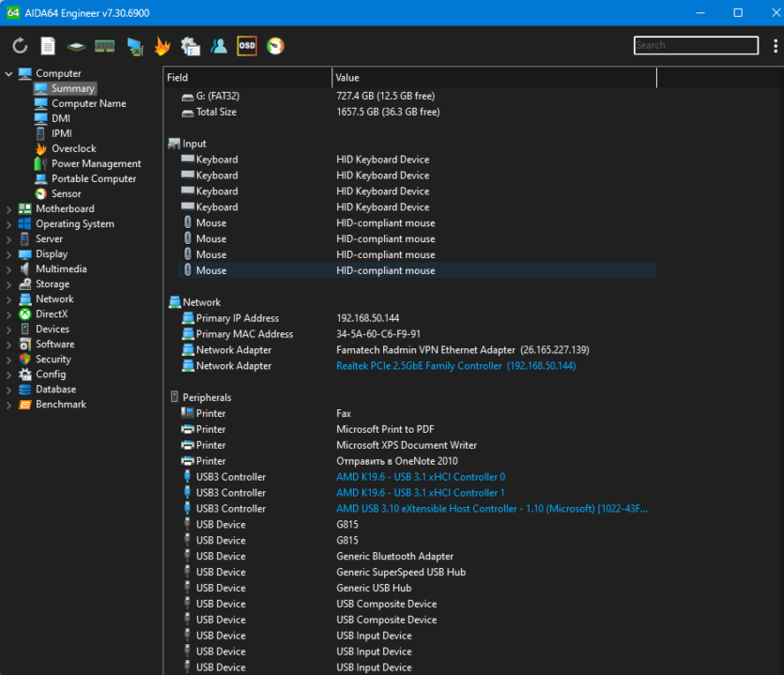This screenshot has width=784, height=675.
Task: Expand the Display tree node
Action: 8,254
